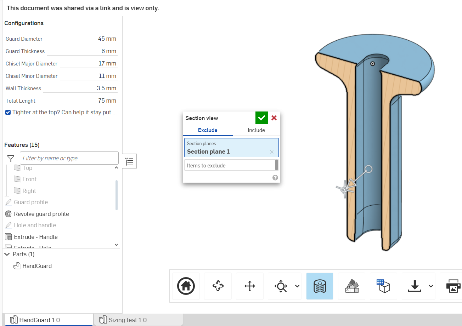Edit the Total Lenght value
The image size is (462, 326).
click(x=77, y=101)
